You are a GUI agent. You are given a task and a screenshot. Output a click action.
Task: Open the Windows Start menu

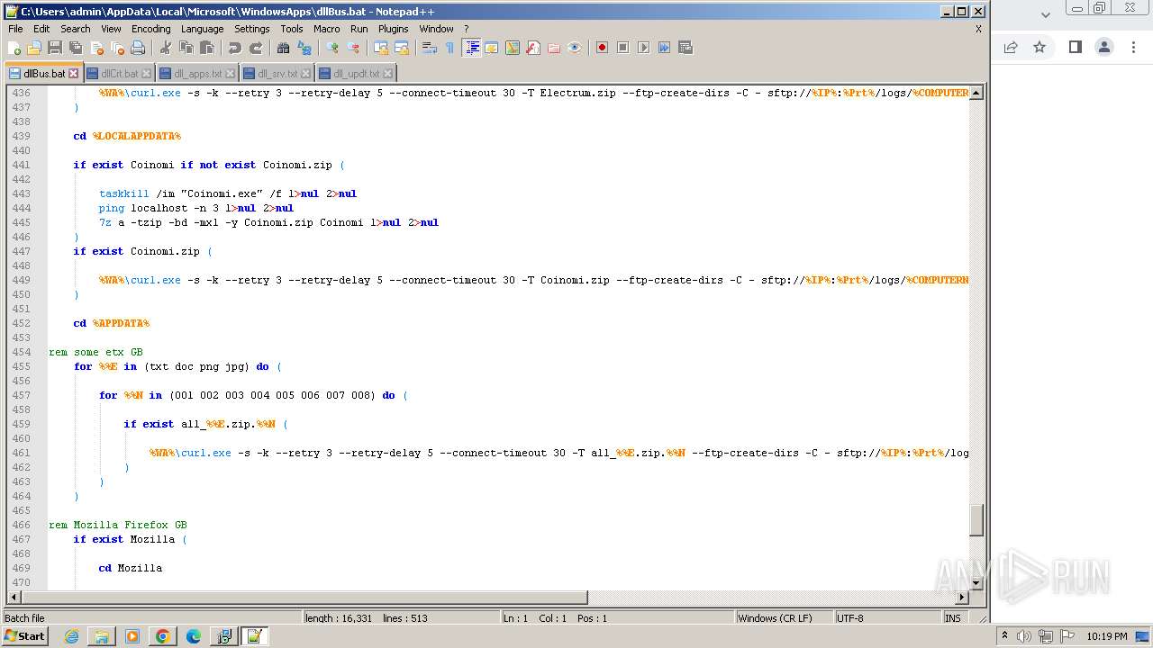25,636
